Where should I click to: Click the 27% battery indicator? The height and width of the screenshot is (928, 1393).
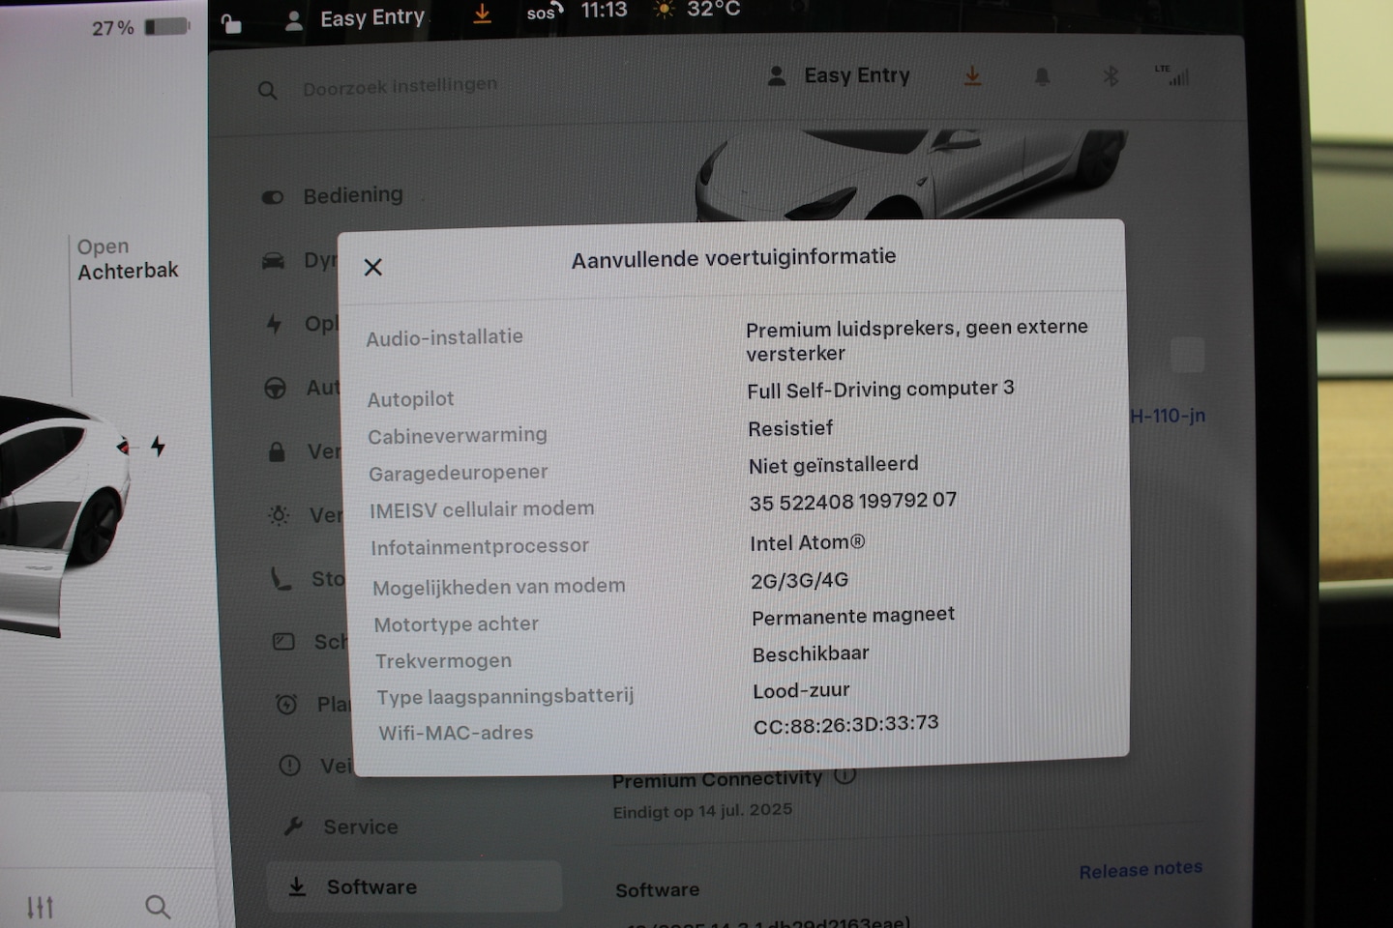pos(140,27)
